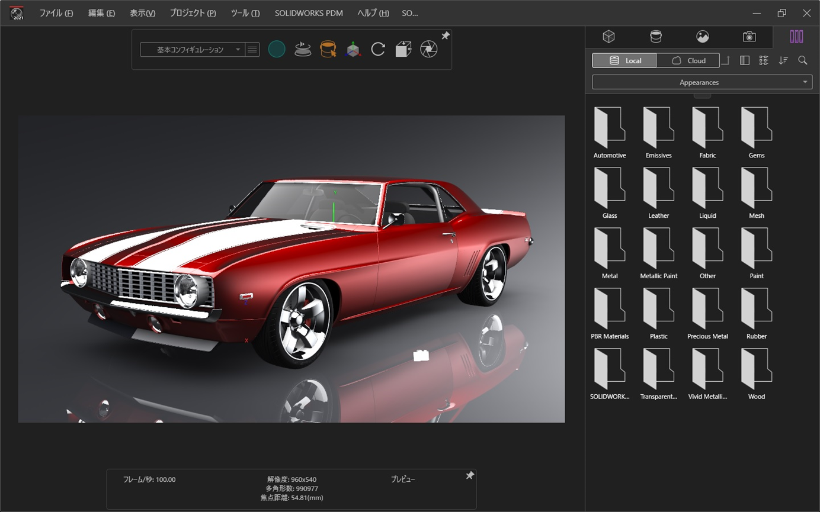Collapse the library panel top handle
820x512 pixels.
pos(702,95)
